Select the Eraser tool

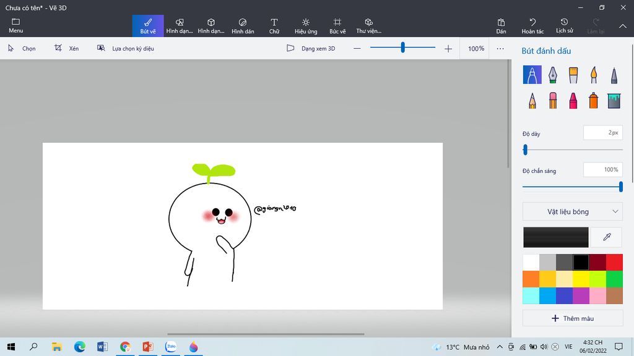552,101
